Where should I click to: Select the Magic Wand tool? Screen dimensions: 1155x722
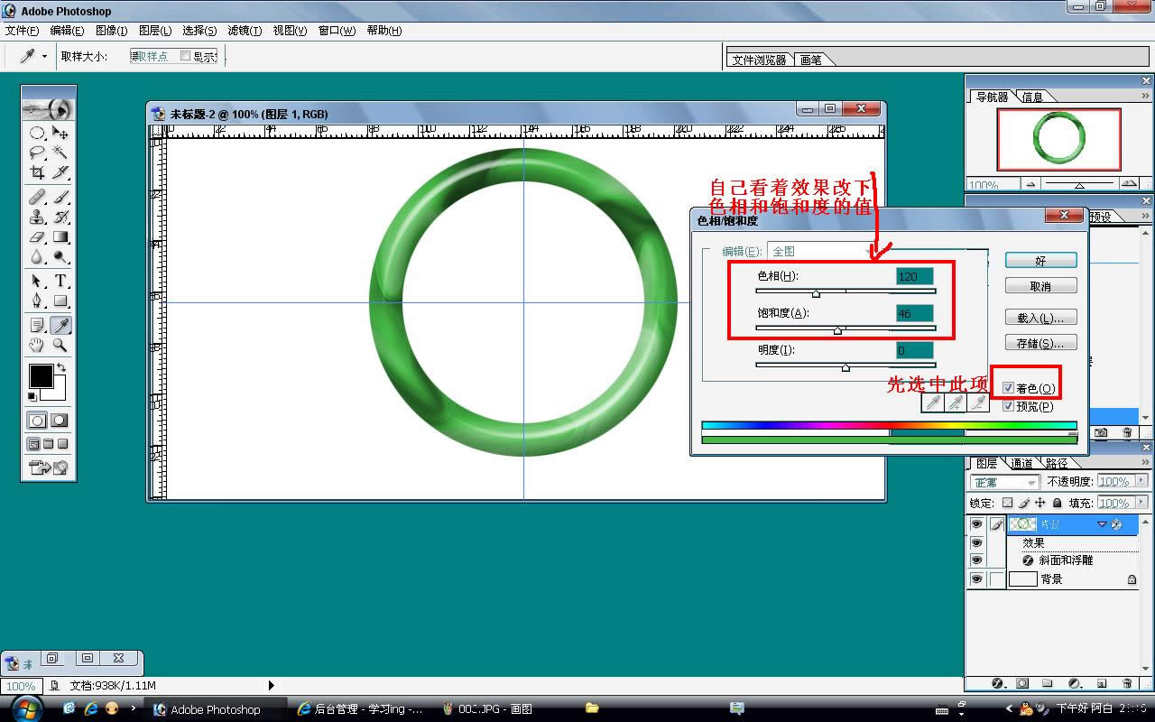pyautogui.click(x=60, y=153)
